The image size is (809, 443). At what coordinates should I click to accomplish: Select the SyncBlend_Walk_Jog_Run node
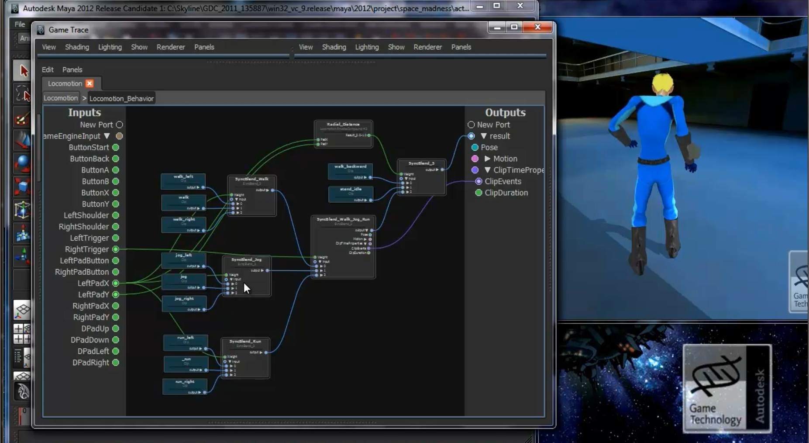[343, 219]
